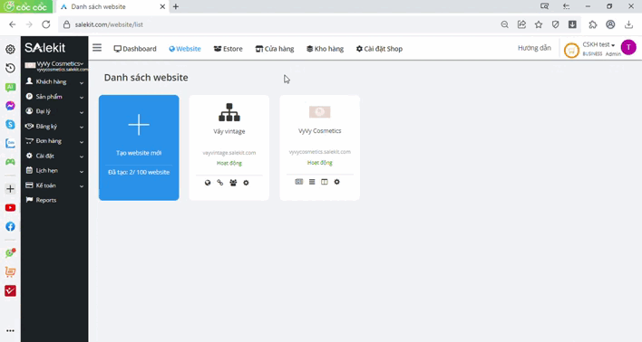Open the Hướng dẫn help link
The width and height of the screenshot is (642, 342).
(x=534, y=48)
